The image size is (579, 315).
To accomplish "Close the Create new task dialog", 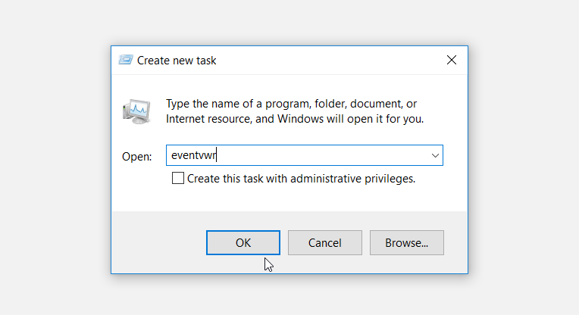I will coord(452,59).
